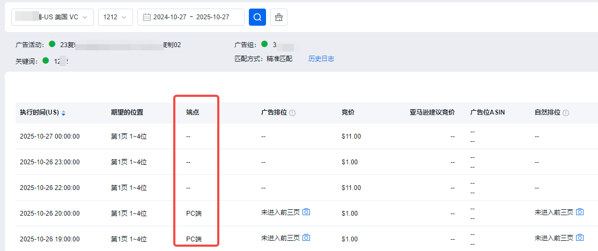Click end date 2025-10-27 field
Viewport: 598px width, 251px height.
click(213, 17)
